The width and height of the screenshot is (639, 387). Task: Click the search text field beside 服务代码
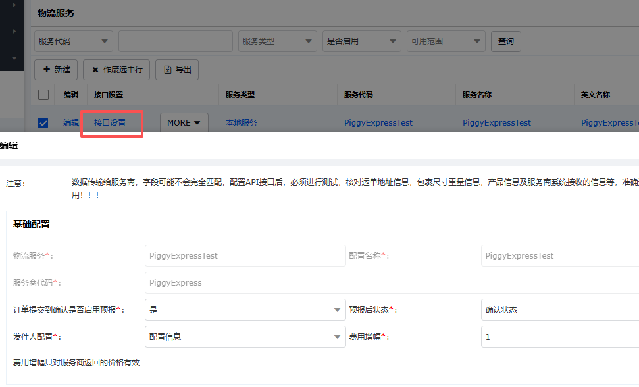(x=176, y=41)
